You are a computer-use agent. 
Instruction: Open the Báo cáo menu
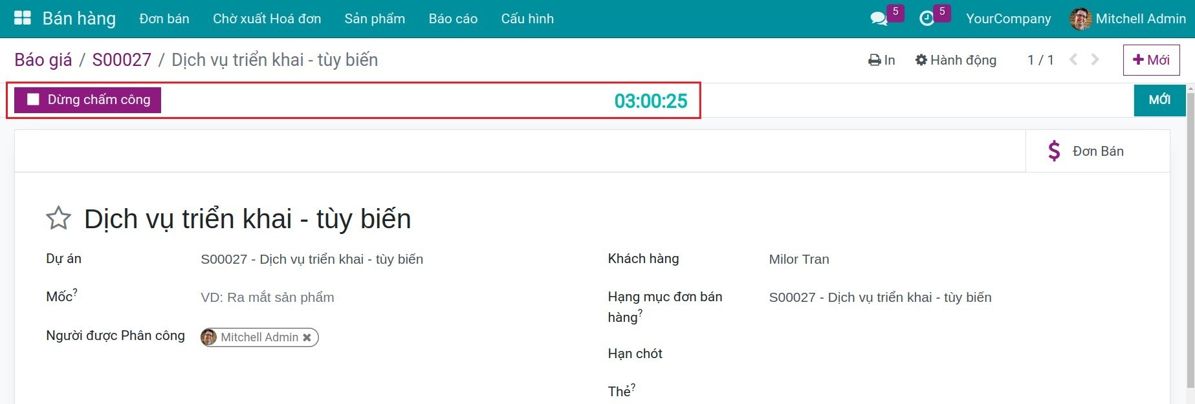pos(453,19)
